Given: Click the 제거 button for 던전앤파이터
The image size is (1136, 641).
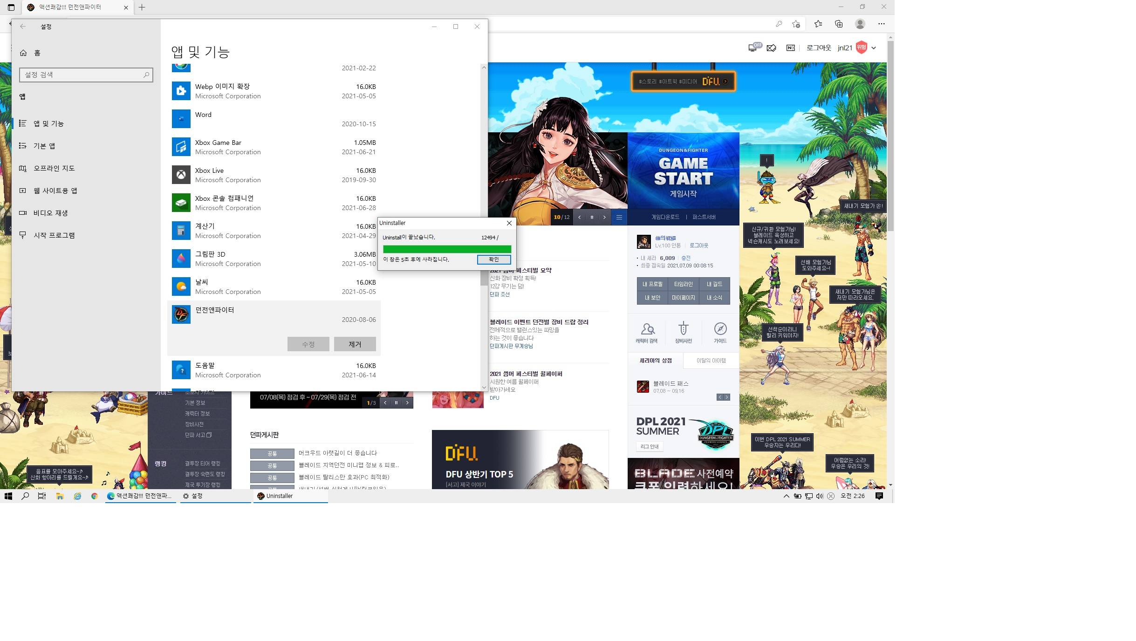Looking at the screenshot, I should pyautogui.click(x=355, y=344).
